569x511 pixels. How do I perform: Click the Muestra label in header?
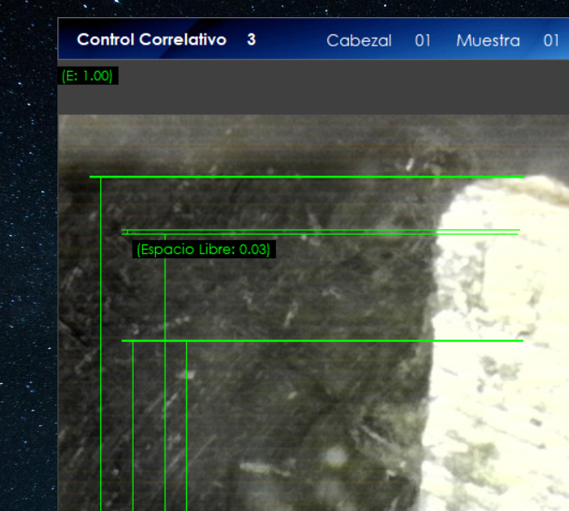488,40
